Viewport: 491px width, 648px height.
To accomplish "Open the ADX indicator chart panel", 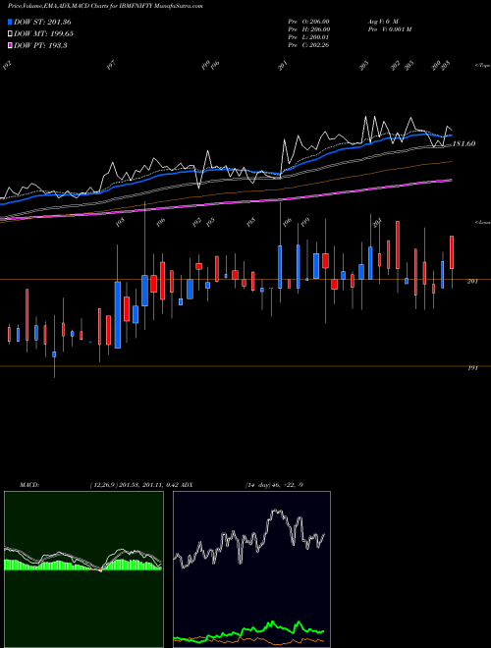I will coord(251,569).
